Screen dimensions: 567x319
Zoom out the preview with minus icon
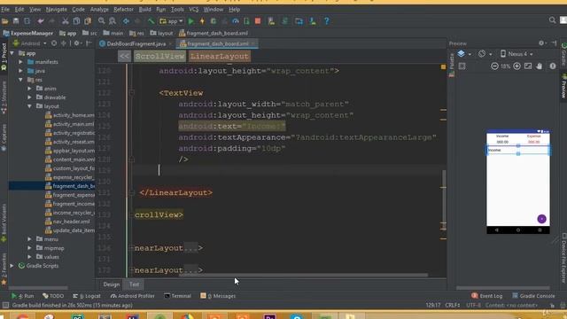tap(494, 66)
